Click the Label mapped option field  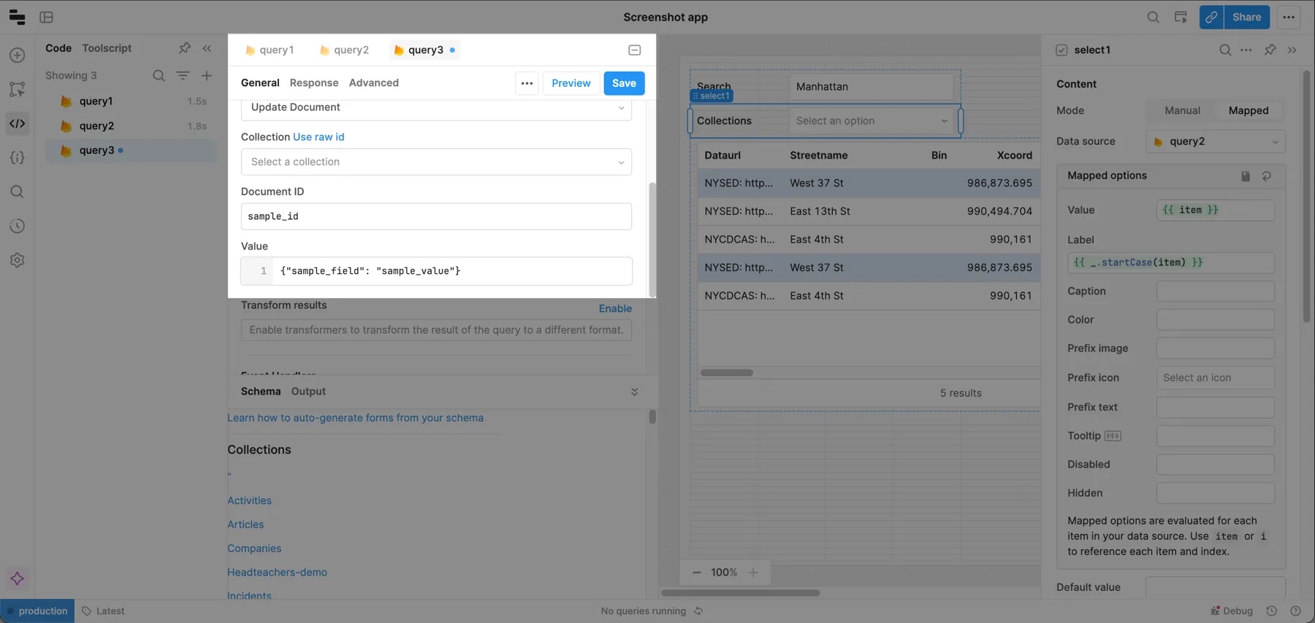(1170, 263)
